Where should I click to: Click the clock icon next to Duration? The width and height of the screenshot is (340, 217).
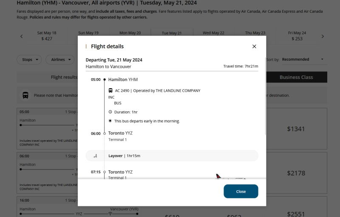pos(110,112)
